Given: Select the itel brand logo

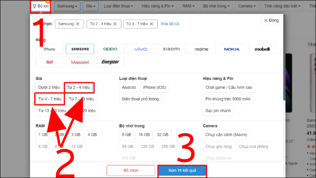Looking at the screenshot, I should 49,62.
